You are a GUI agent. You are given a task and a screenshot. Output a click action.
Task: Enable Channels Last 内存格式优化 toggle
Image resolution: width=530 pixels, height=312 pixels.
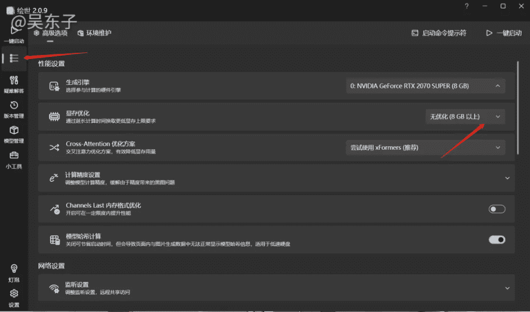pyautogui.click(x=497, y=209)
